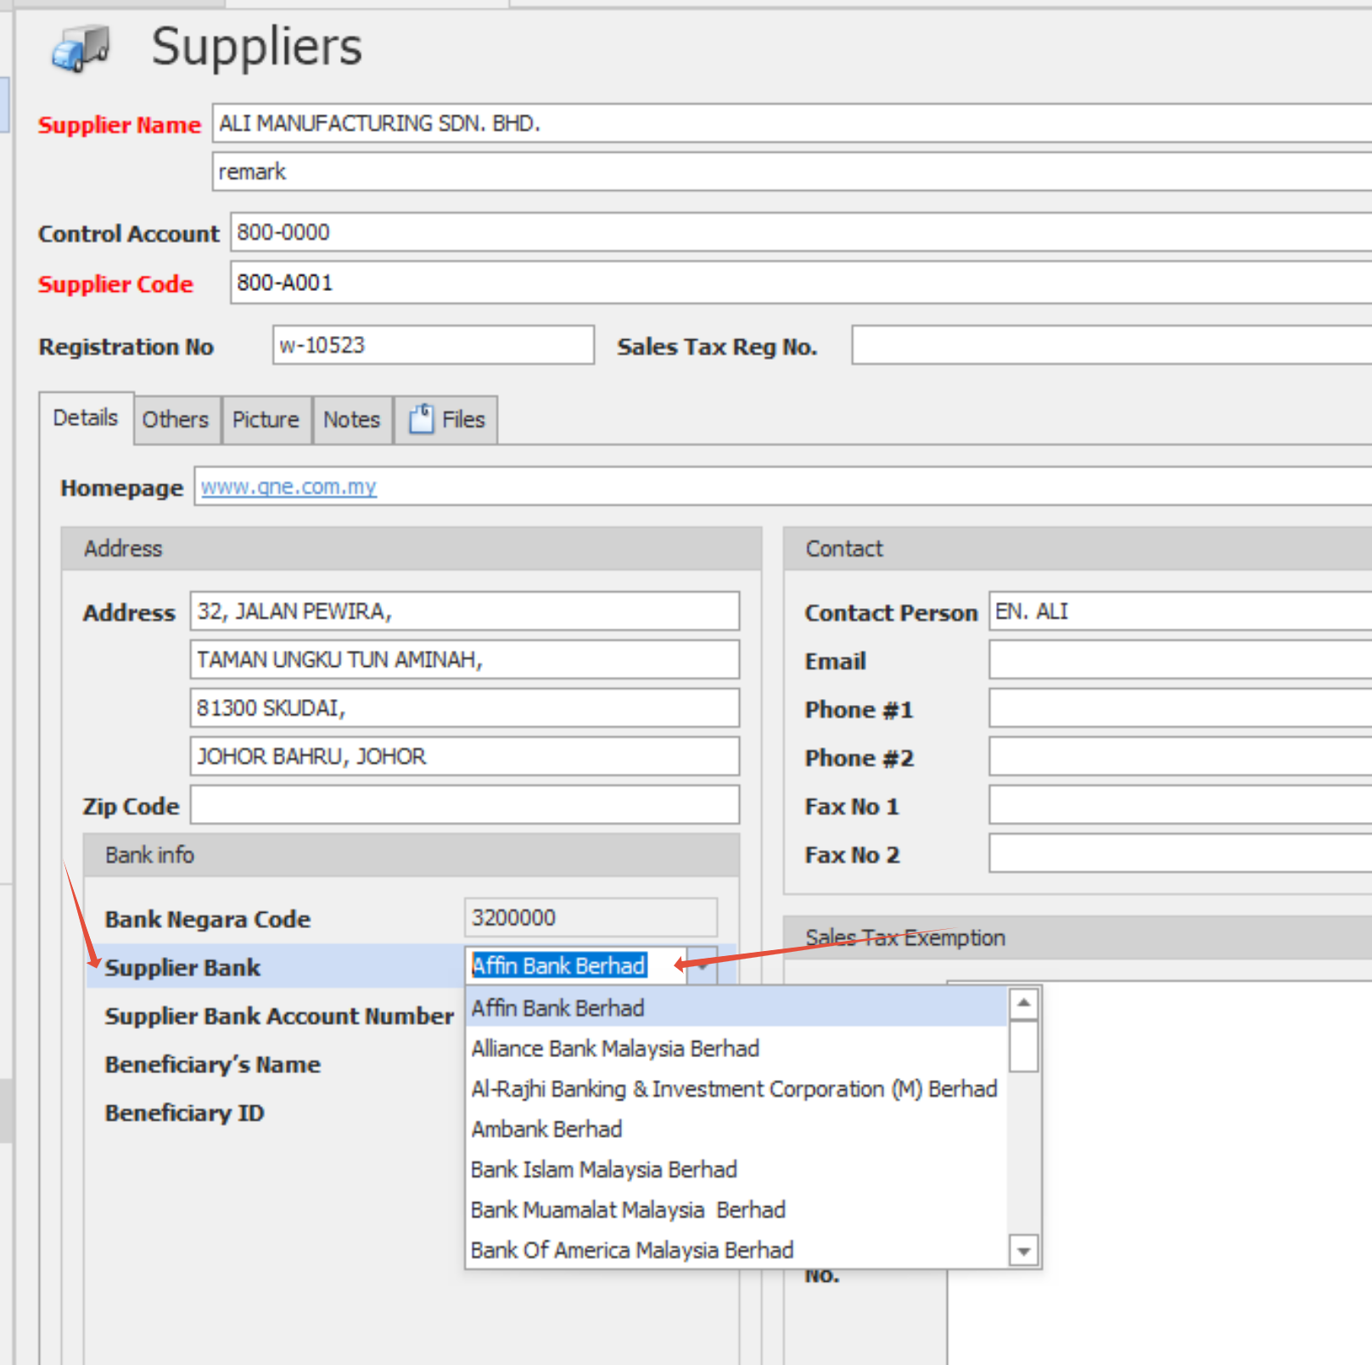Click the Contact Person field EN. ALI
The height and width of the screenshot is (1365, 1372).
tap(1180, 611)
